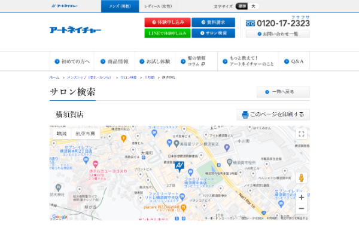The height and width of the screenshot is (225, 359).
Task: Switch to メンズ (男性) tab
Action: pyautogui.click(x=120, y=6)
